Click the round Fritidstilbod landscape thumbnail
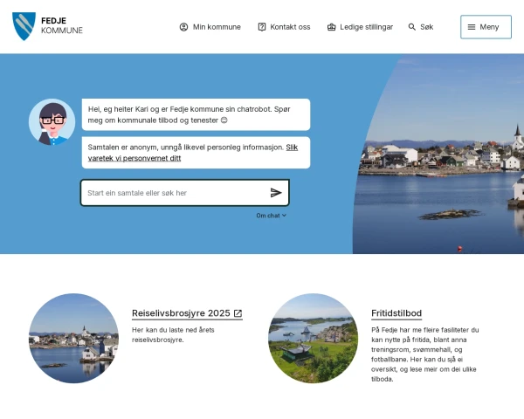 click(314, 339)
